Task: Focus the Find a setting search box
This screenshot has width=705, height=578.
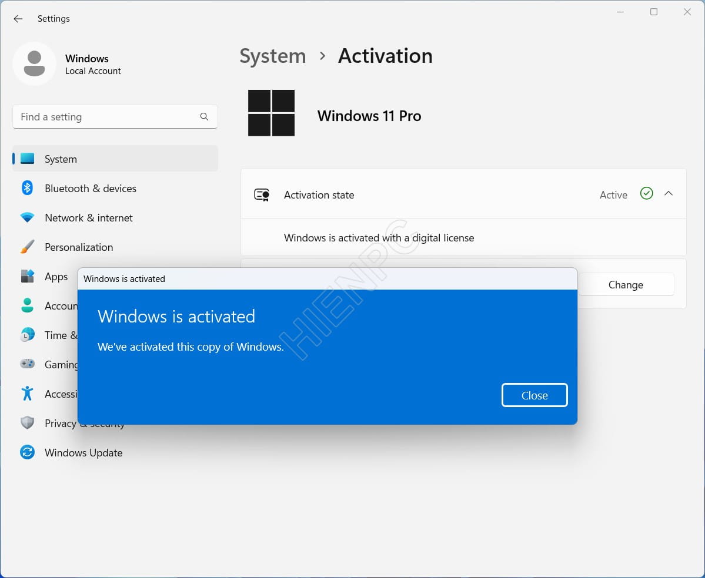Action: (x=115, y=117)
